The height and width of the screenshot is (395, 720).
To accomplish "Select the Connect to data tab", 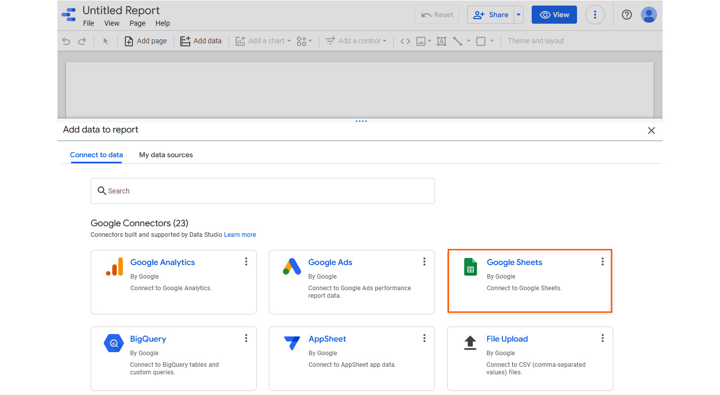I will coord(96,155).
